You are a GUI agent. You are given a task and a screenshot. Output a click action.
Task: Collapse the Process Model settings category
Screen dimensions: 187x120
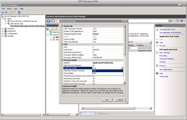point(62,60)
